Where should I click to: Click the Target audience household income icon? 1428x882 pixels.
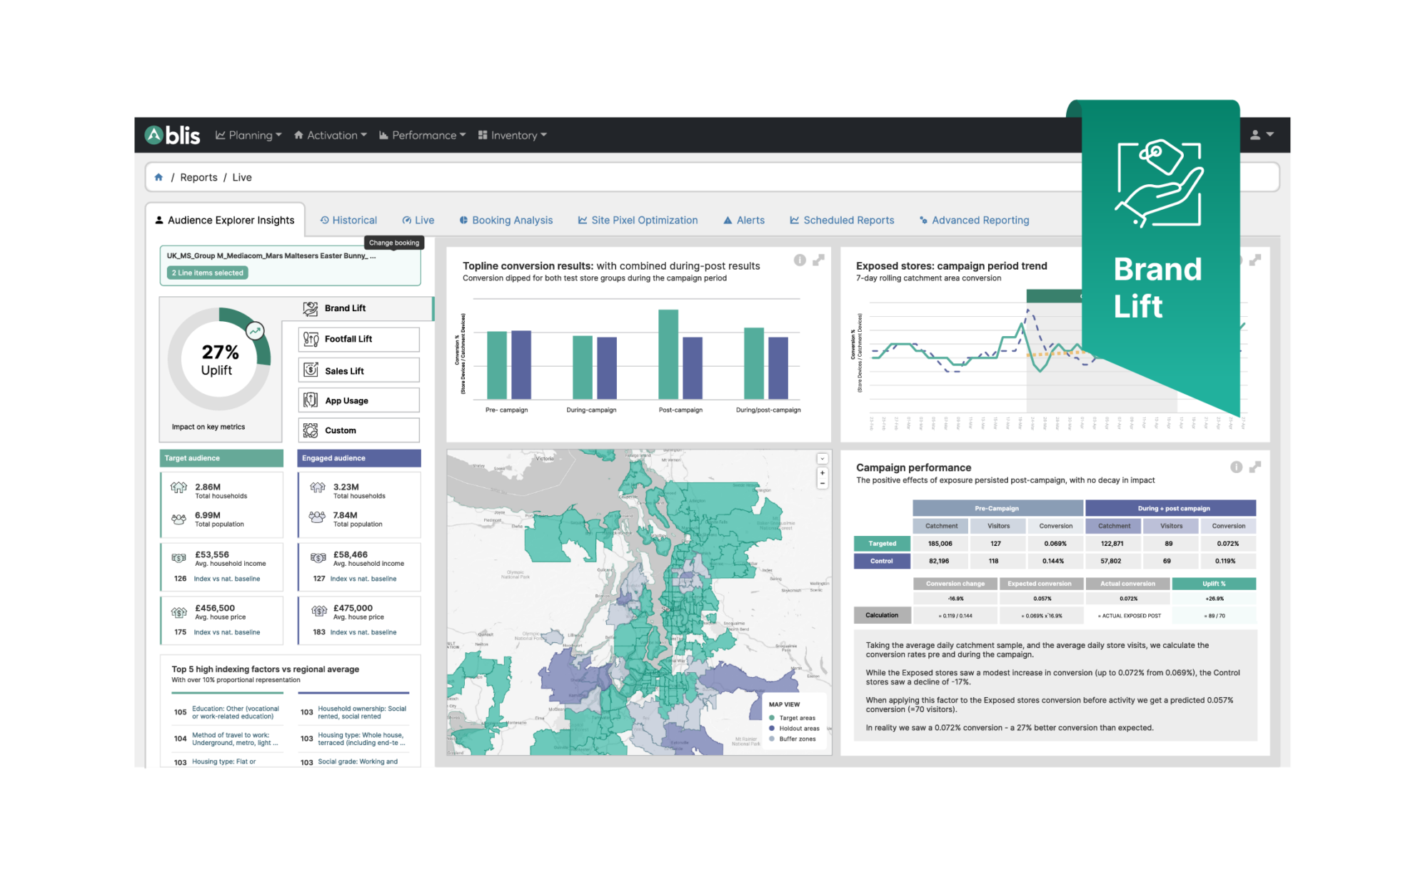tap(178, 557)
